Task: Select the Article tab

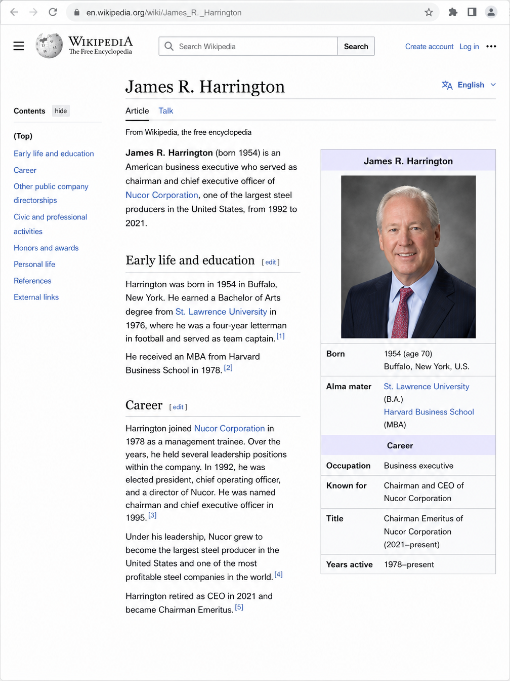Action: pyautogui.click(x=137, y=111)
